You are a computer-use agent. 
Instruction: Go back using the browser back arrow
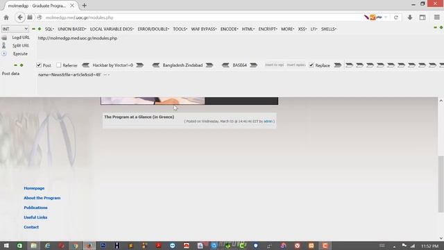tap(20, 17)
